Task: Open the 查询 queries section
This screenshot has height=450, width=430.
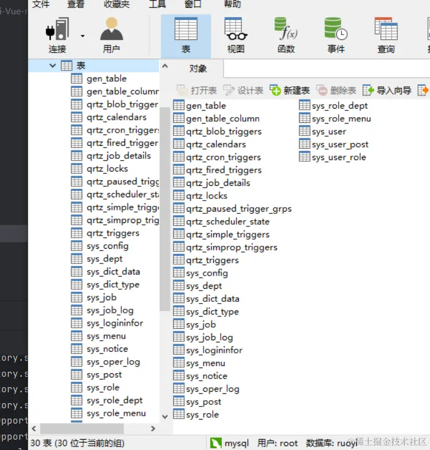Action: pyautogui.click(x=386, y=35)
